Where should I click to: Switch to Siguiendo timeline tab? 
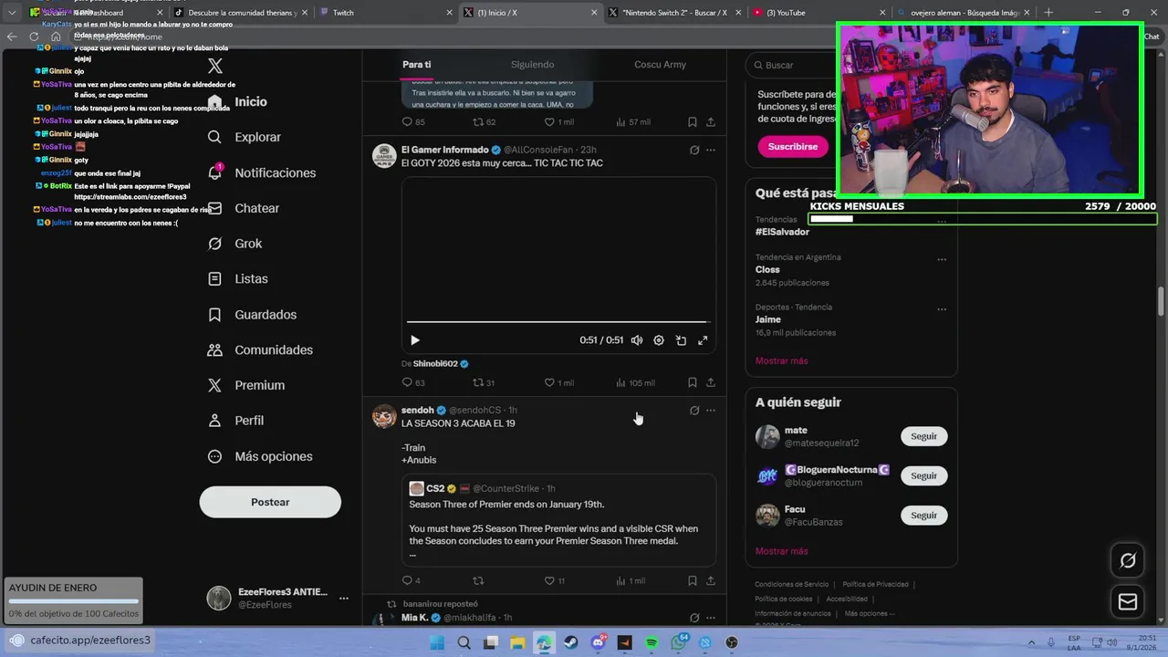tap(533, 65)
